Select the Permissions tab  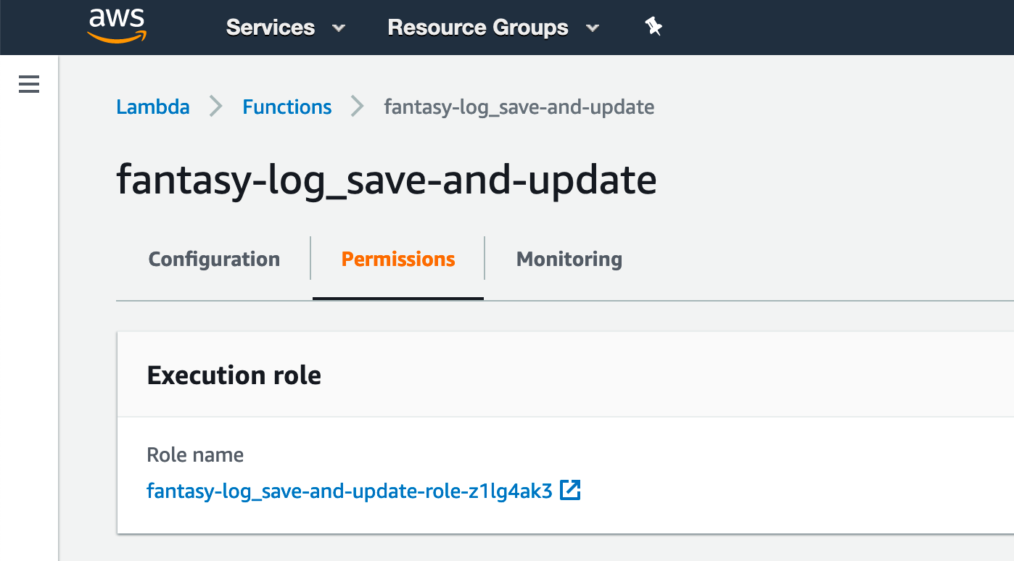[398, 259]
